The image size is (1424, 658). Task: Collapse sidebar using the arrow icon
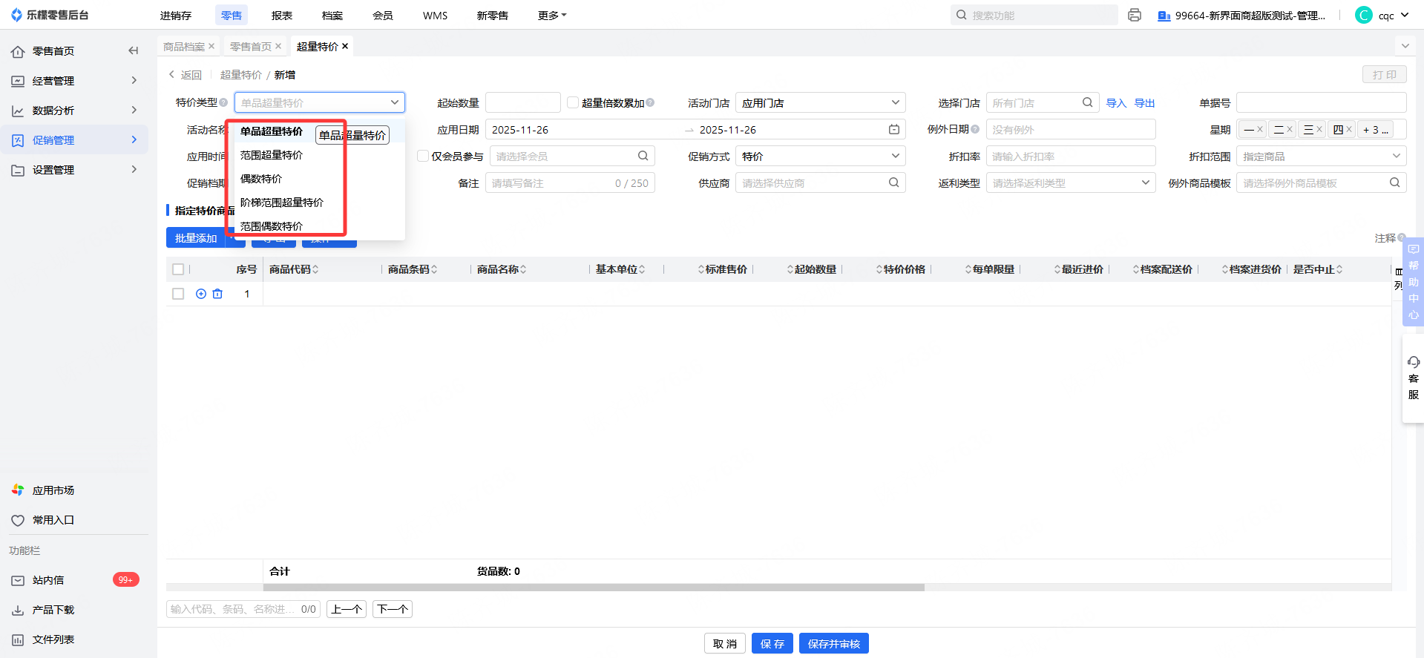[x=134, y=51]
